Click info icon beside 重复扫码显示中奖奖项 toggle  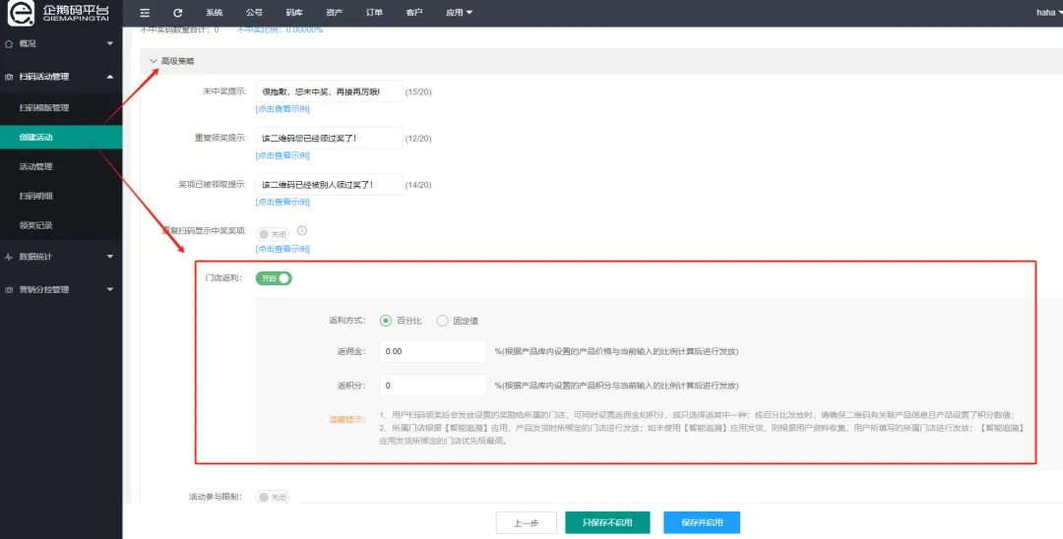point(302,231)
